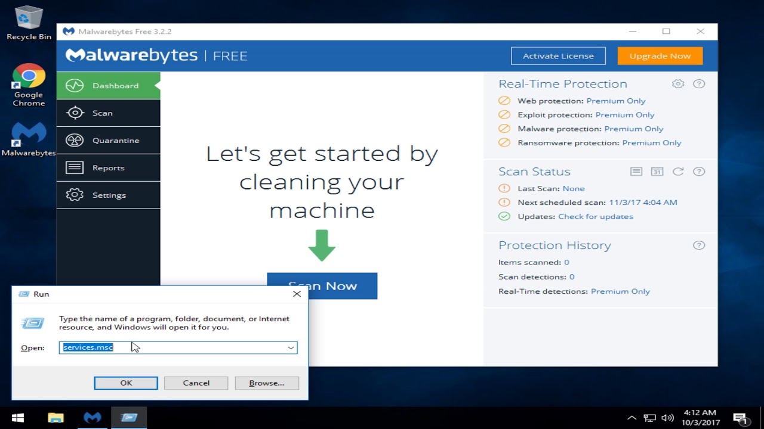
Task: Open the Dashboard section in sidebar
Action: pos(108,85)
